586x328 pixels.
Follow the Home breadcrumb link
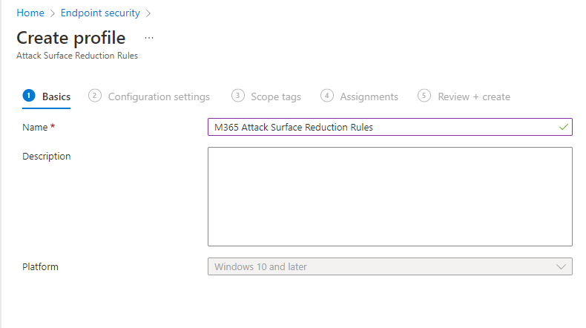tap(30, 13)
